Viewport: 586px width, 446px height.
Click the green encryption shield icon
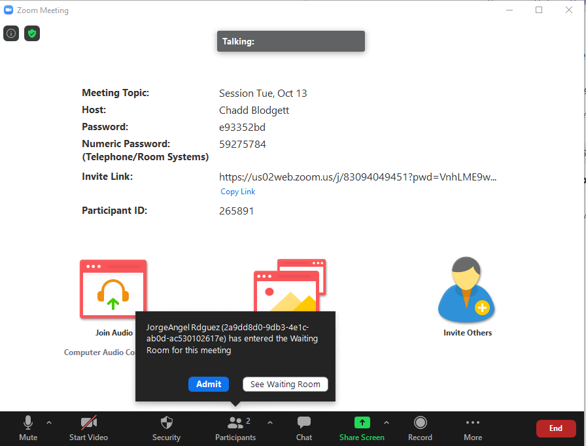pyautogui.click(x=32, y=33)
